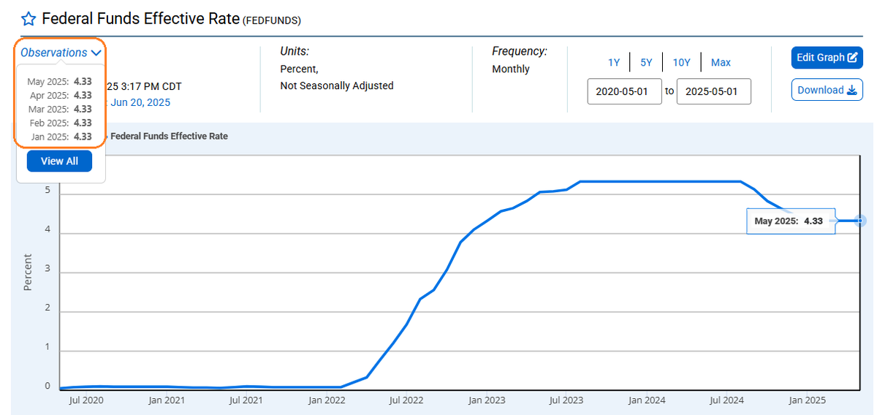The image size is (877, 415).
Task: Select the Max date range
Action: tap(721, 63)
